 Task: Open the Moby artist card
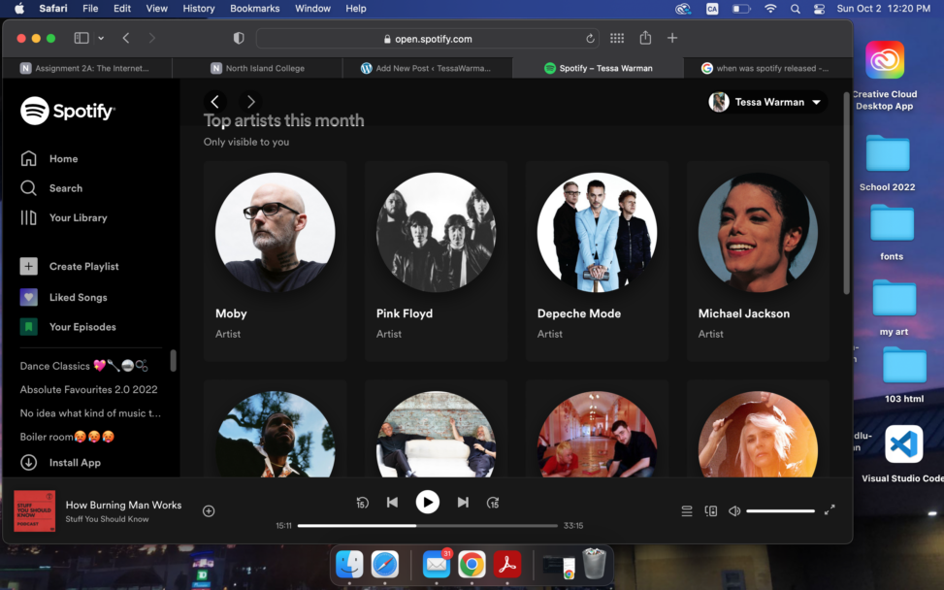click(x=276, y=261)
